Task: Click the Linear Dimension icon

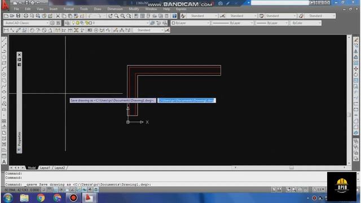Action: point(6,30)
